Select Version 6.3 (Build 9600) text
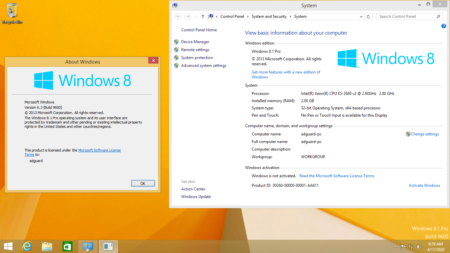The height and width of the screenshot is (253, 450). point(43,107)
